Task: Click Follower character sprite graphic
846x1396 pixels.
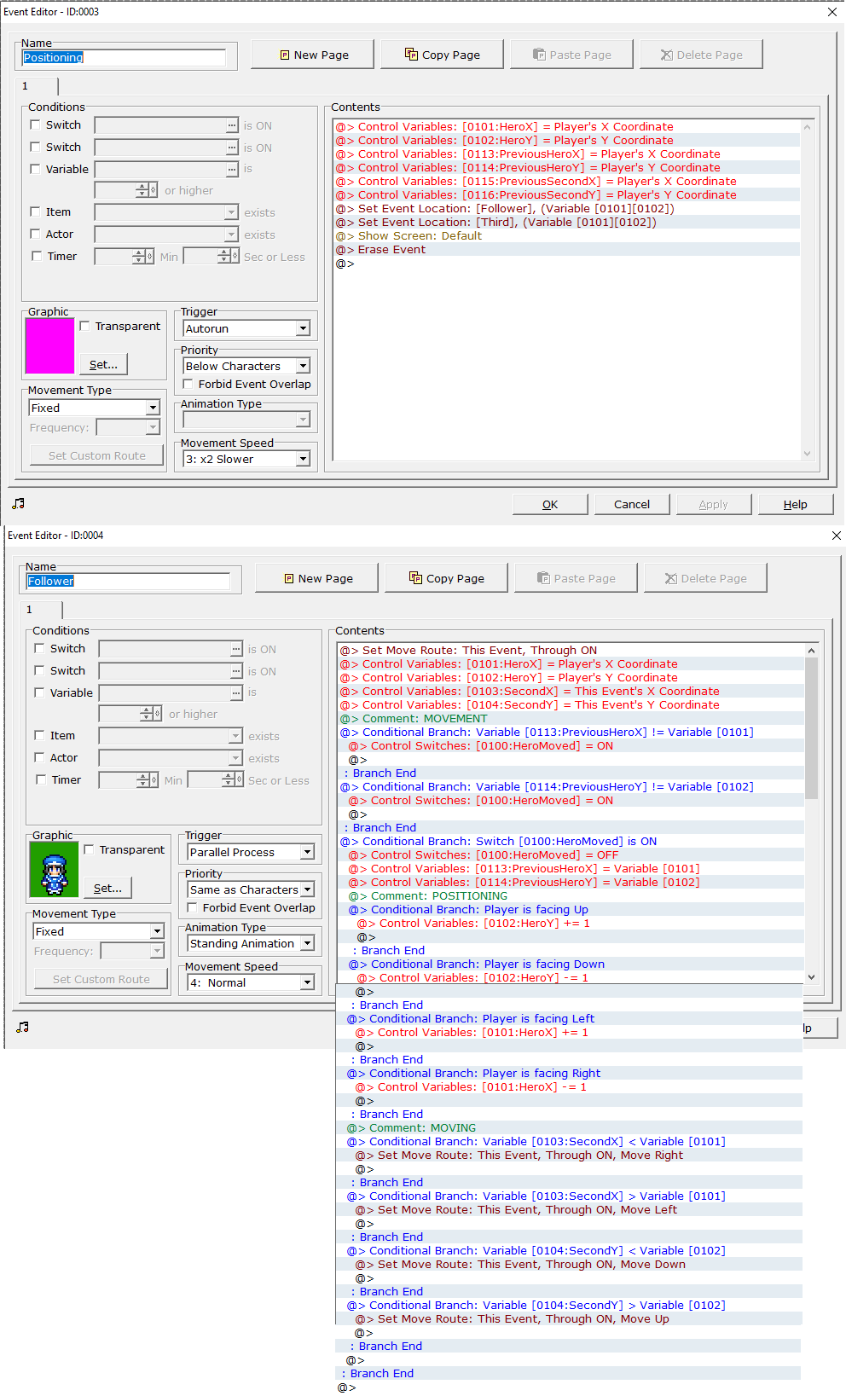Action: coord(55,869)
